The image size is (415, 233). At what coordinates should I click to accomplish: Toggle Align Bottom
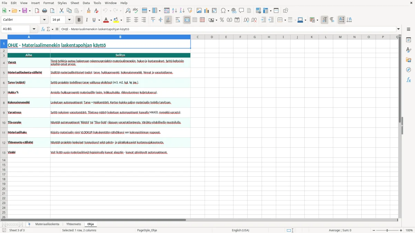pos(168,20)
